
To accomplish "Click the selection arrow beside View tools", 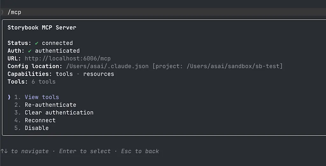I will tap(9, 97).
